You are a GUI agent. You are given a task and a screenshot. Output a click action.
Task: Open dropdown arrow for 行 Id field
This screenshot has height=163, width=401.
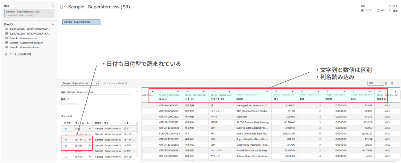(90, 128)
